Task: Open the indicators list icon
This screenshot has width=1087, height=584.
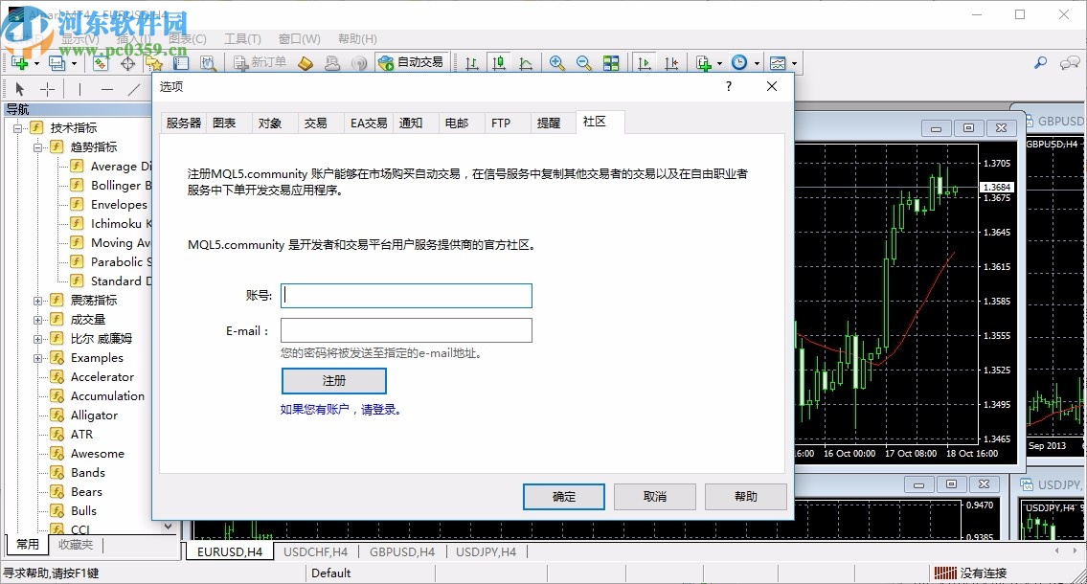Action: point(704,63)
